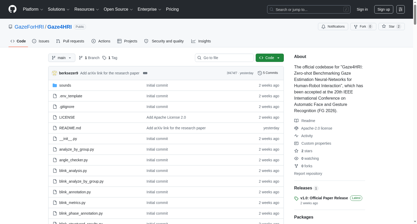
Task: Open the GazeForHRI owner link
Action: pyautogui.click(x=29, y=27)
